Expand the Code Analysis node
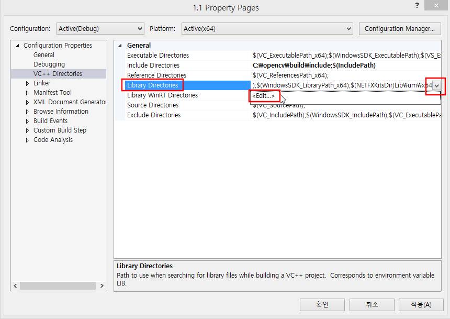The height and width of the screenshot is (319, 450). click(x=27, y=140)
